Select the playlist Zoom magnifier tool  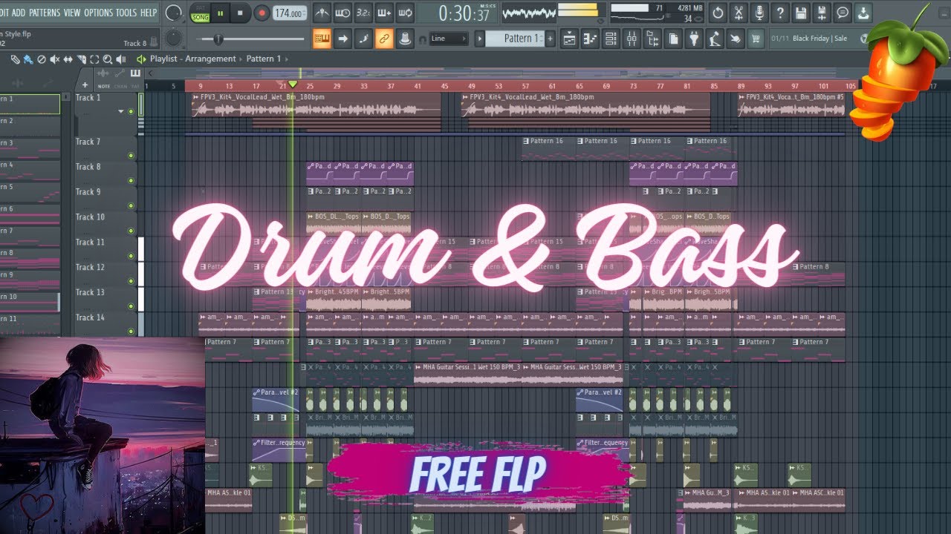[x=107, y=59]
